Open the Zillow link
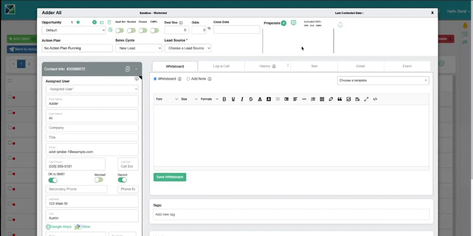 click(x=82, y=227)
